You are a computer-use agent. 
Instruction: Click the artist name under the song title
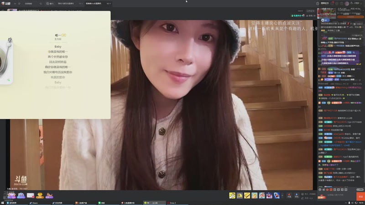pos(58,39)
